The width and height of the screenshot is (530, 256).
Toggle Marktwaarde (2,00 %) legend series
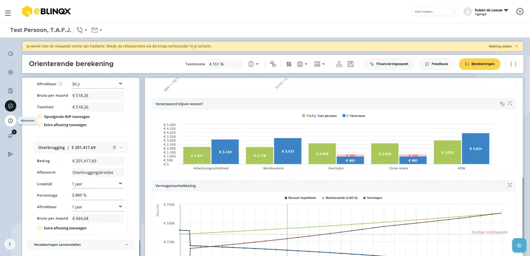(340, 198)
